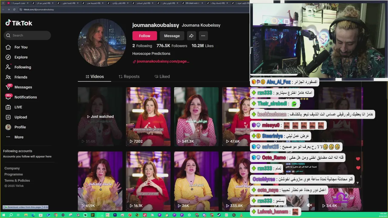The image size is (388, 218).
Task: Open the LIVE sidebar item
Action: (14, 107)
